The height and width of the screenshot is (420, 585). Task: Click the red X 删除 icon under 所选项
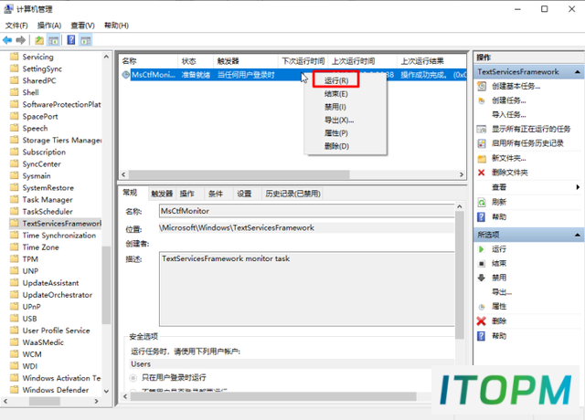coord(482,320)
